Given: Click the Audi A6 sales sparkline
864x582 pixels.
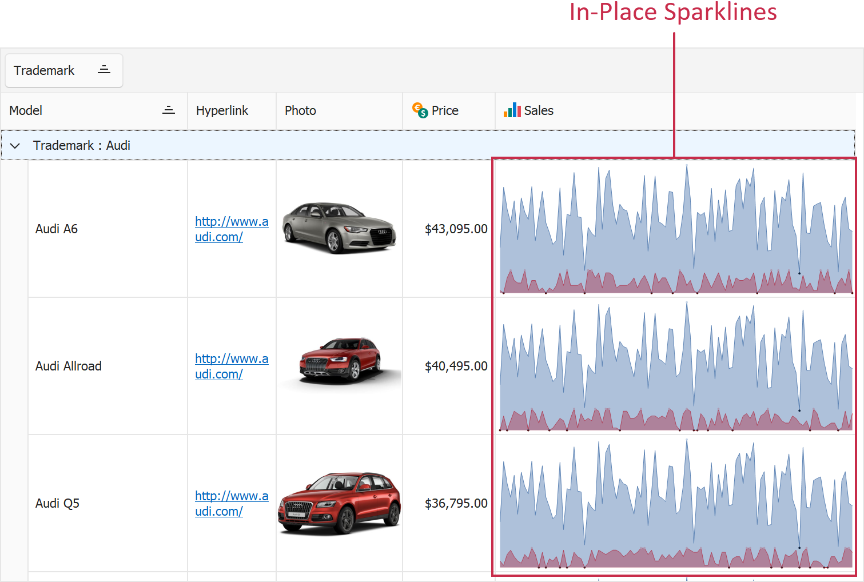Looking at the screenshot, I should [x=675, y=229].
